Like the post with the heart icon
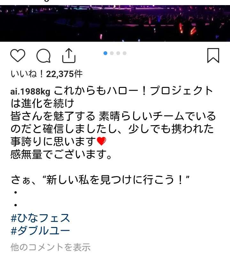The width and height of the screenshot is (230, 256). (18, 55)
